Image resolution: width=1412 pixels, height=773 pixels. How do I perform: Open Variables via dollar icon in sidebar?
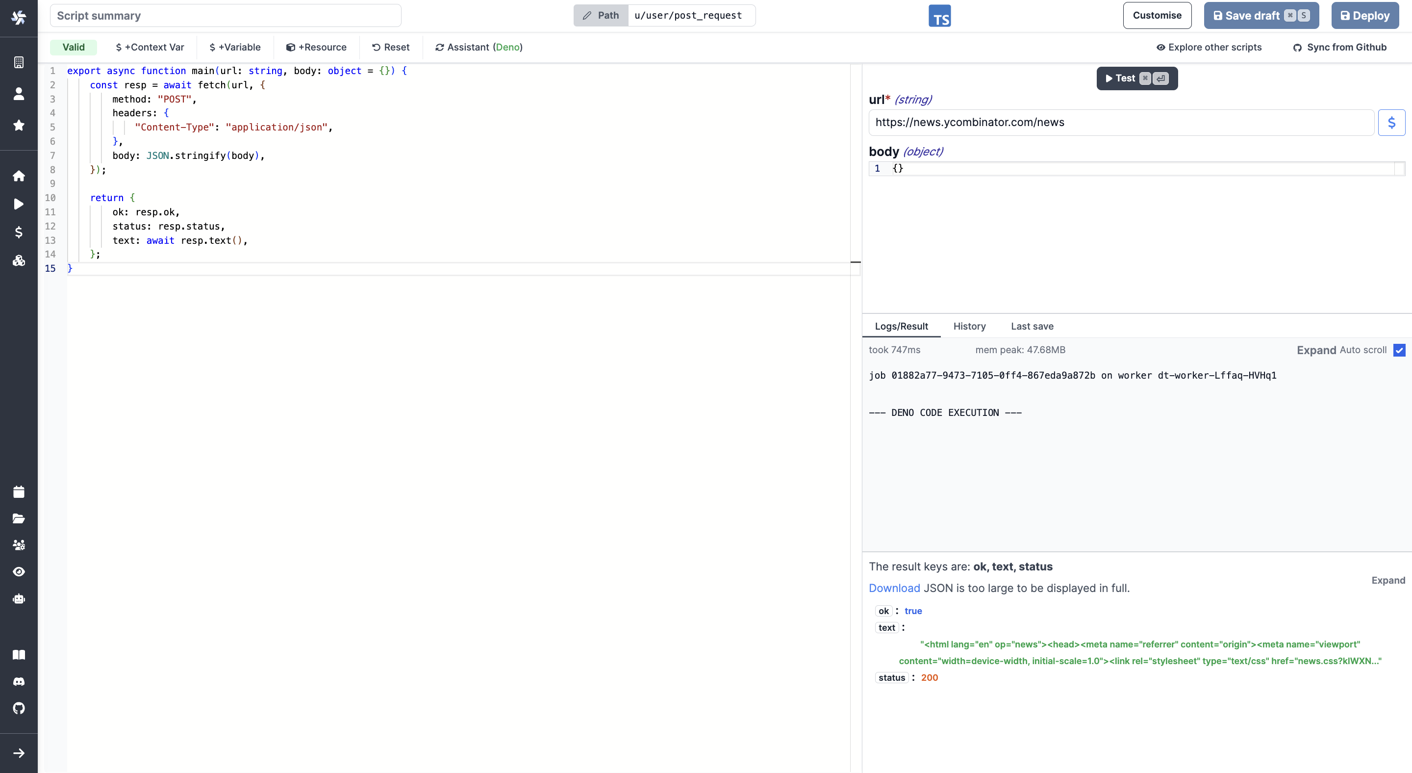coord(19,232)
